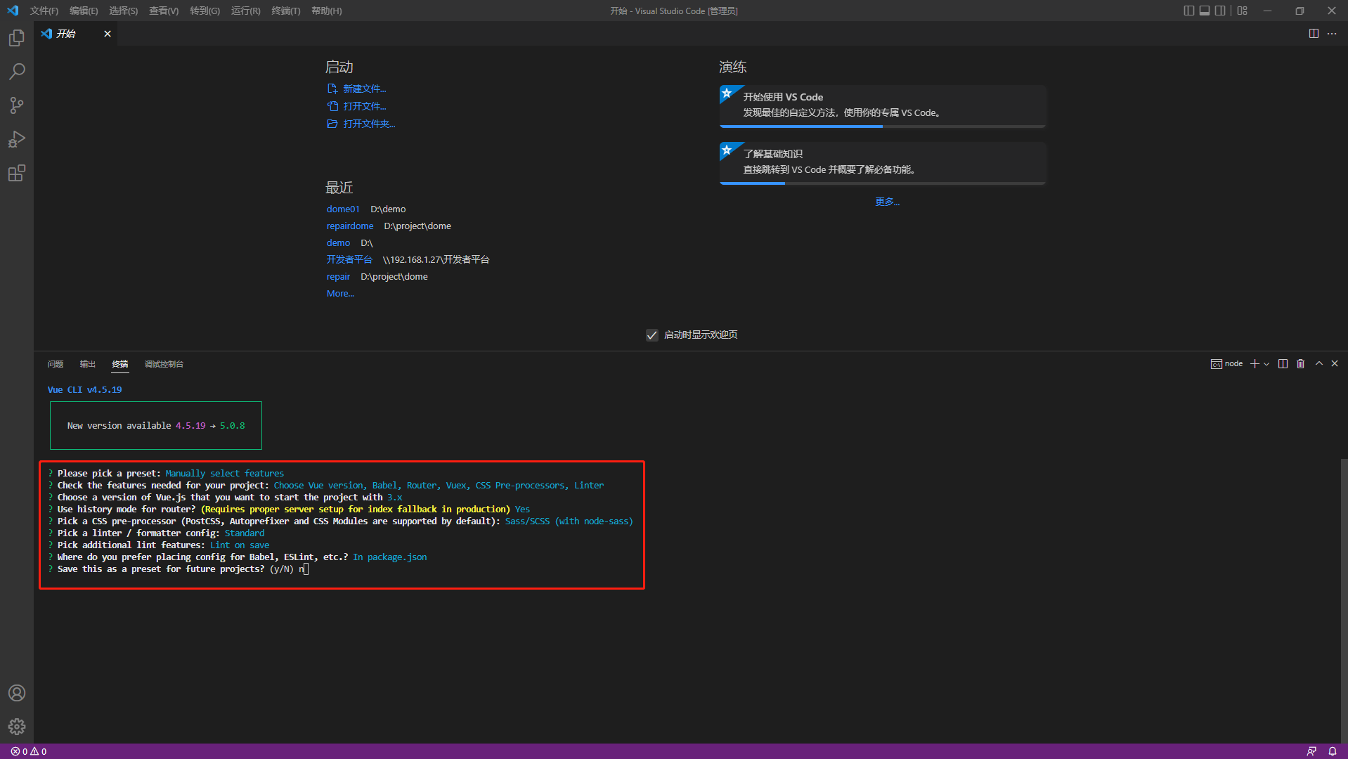Open the Run and Debug view
The image size is (1348, 759).
17,139
